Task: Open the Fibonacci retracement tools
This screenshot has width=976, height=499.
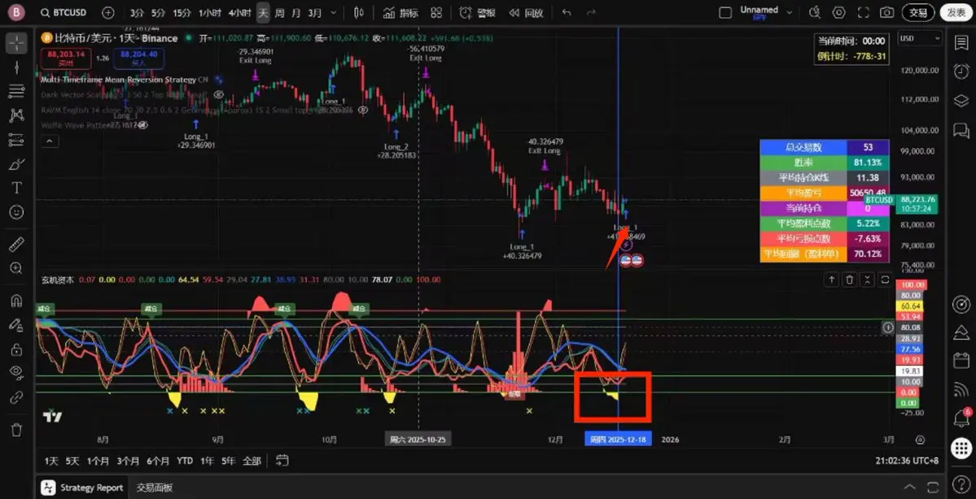Action: point(17,91)
